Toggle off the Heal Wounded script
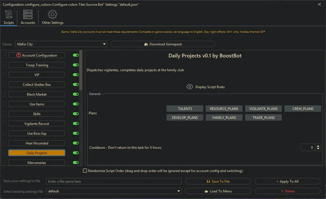Viewport: 326px width, 199px height. pyautogui.click(x=76, y=143)
